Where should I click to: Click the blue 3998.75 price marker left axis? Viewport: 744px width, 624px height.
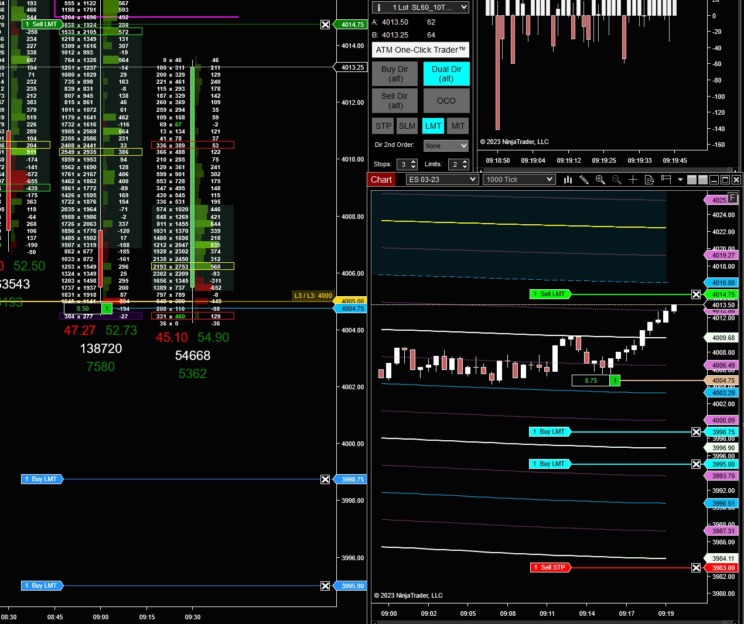(x=350, y=479)
